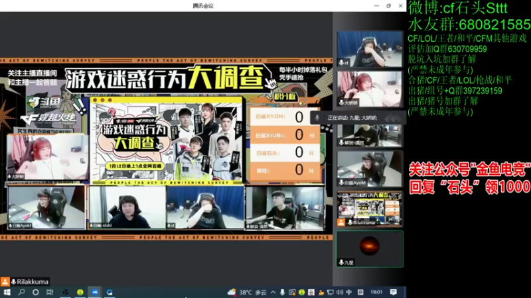Open Task View from the taskbar
The height and width of the screenshot is (298, 531).
tap(50, 292)
